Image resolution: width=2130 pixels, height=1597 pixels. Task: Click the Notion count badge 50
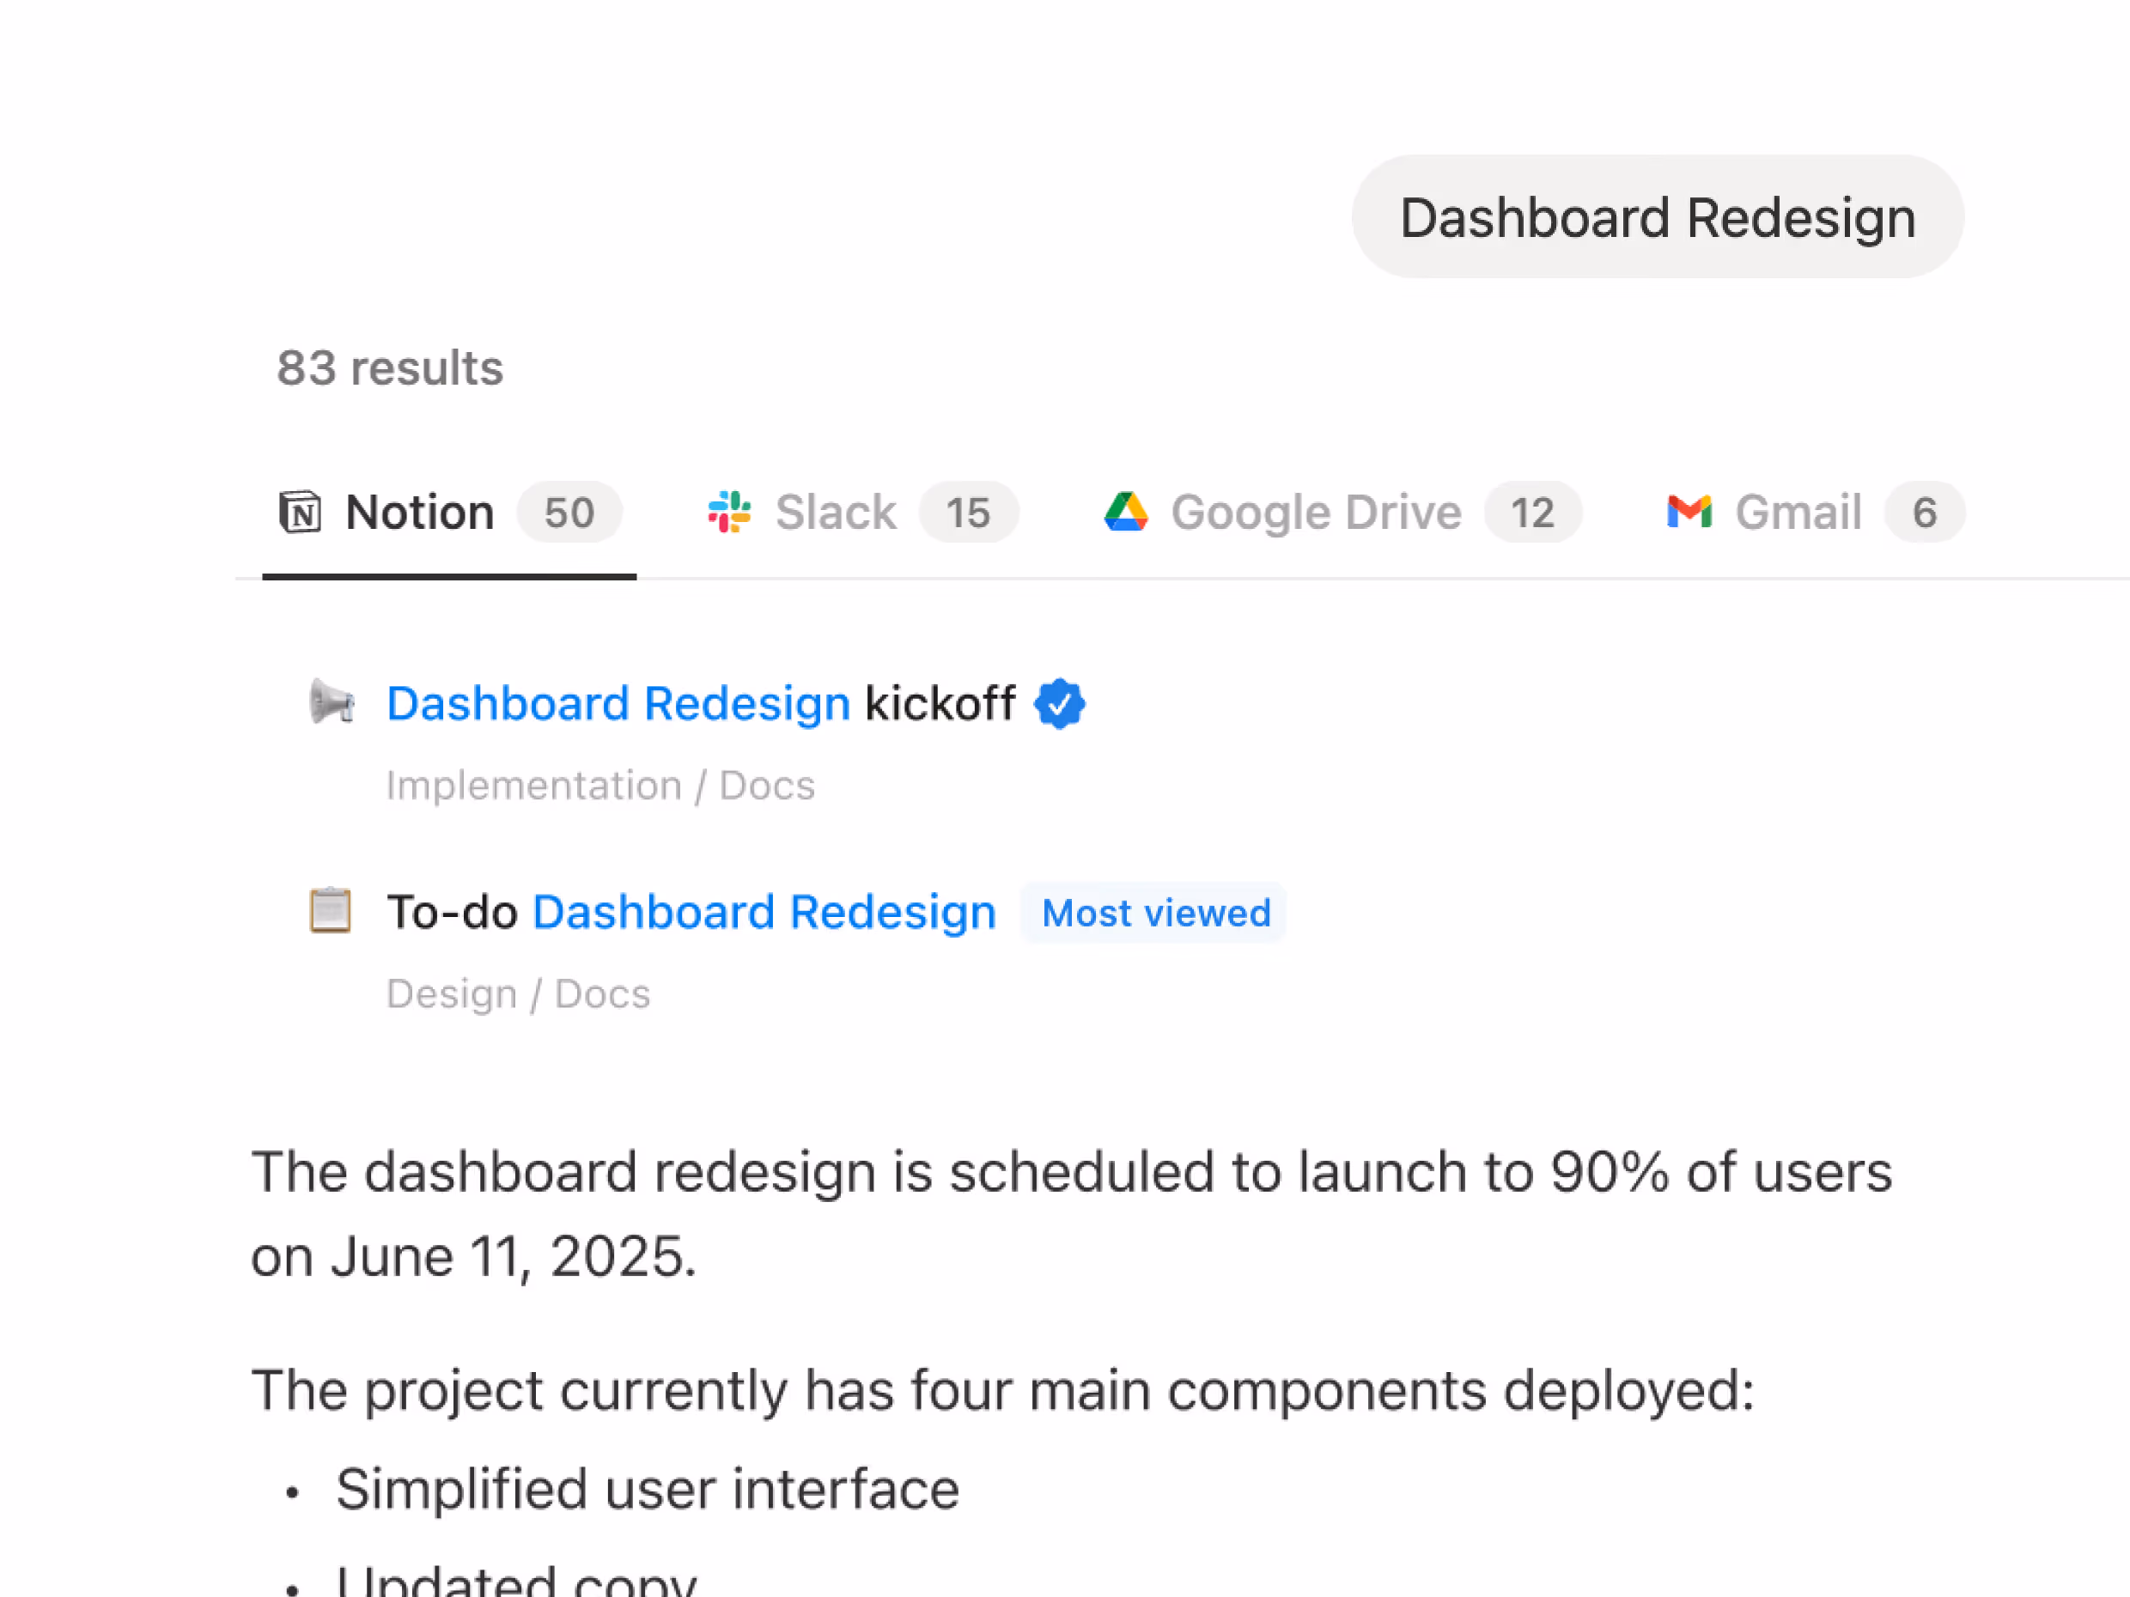pyautogui.click(x=569, y=512)
